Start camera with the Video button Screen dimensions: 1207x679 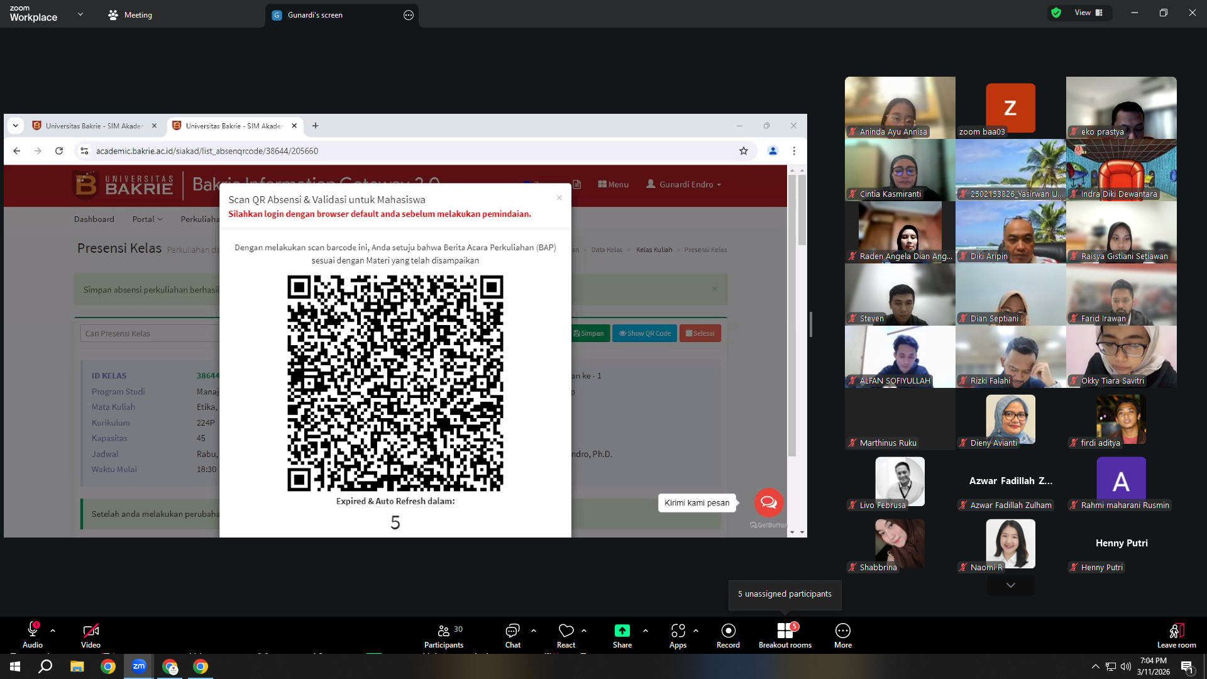[91, 635]
